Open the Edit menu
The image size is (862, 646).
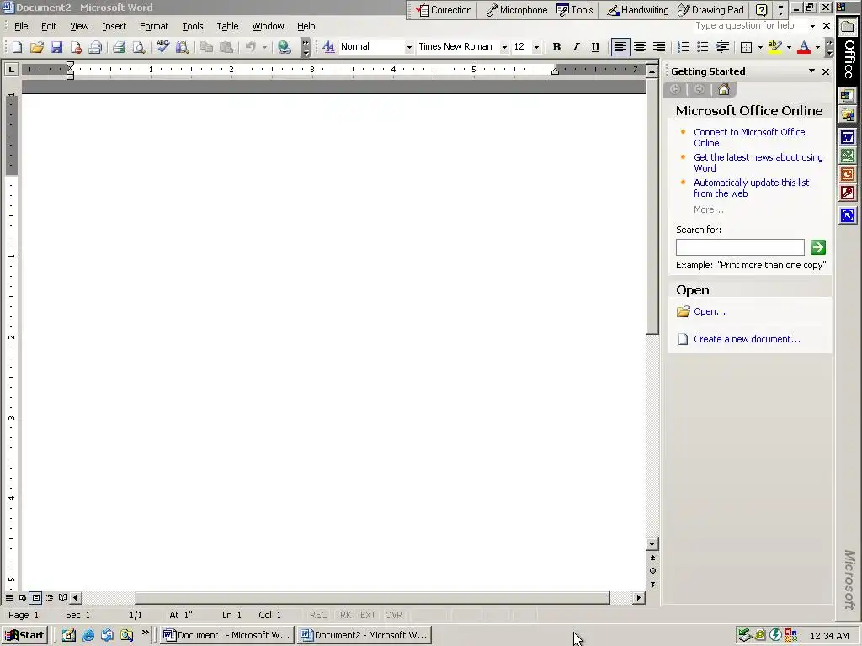click(48, 26)
